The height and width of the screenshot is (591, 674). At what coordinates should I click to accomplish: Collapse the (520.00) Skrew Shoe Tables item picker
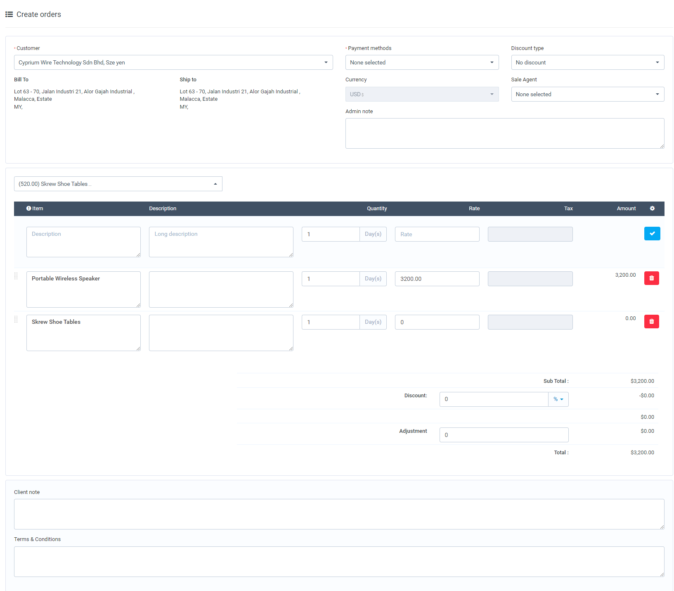[x=215, y=184]
